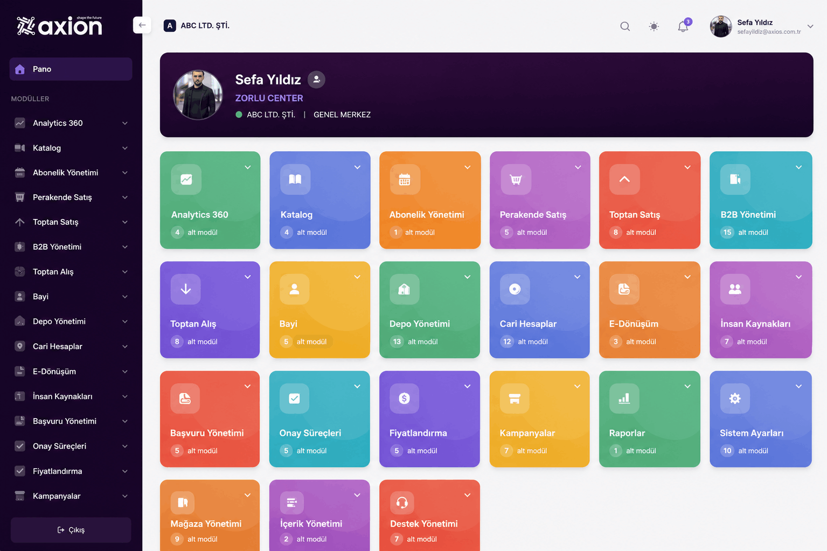The width and height of the screenshot is (827, 551).
Task: Open Toptan Satış sidebar item
Action: [71, 222]
